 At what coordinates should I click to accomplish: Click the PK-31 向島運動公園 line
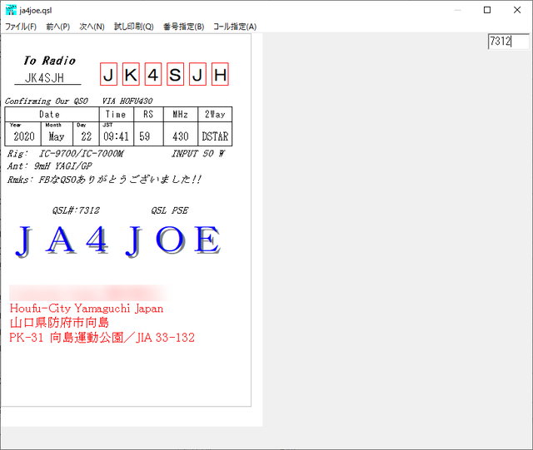pos(102,338)
